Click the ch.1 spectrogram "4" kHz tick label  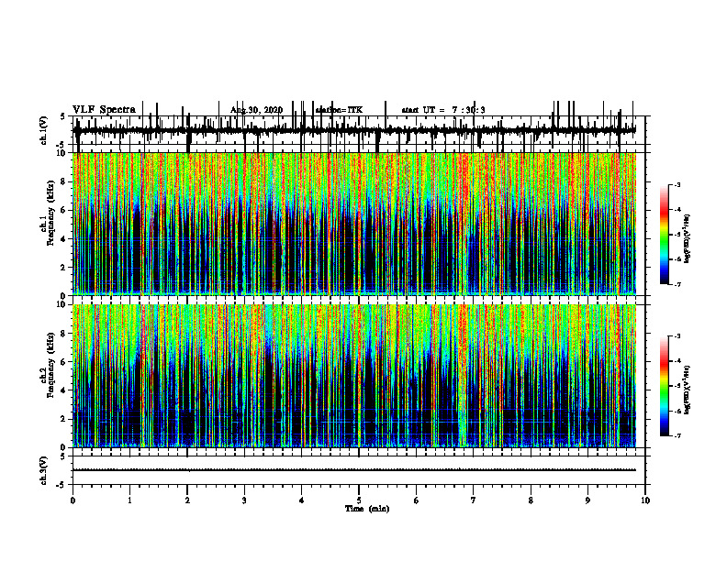click(x=64, y=239)
